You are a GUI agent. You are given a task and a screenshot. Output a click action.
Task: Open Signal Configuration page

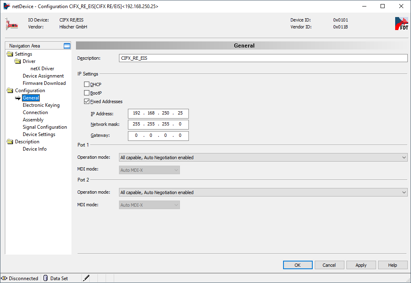tap(45, 127)
